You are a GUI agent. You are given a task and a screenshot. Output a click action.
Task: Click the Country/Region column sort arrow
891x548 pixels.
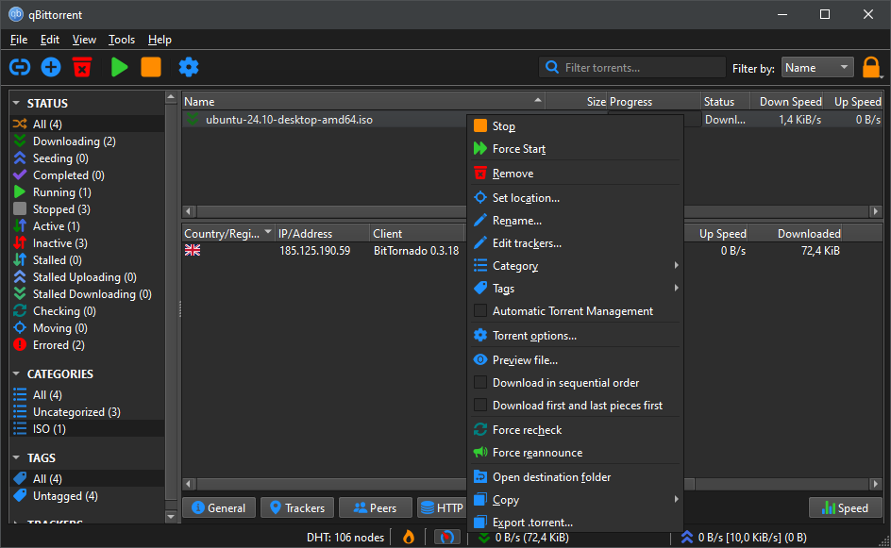click(x=268, y=232)
